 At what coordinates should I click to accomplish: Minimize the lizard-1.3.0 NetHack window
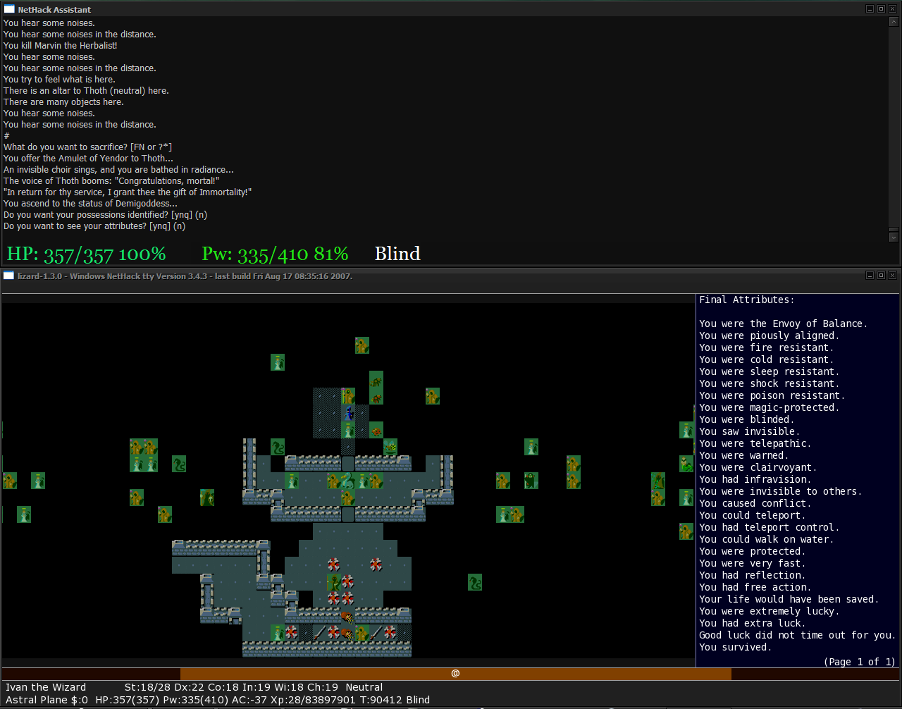click(870, 275)
